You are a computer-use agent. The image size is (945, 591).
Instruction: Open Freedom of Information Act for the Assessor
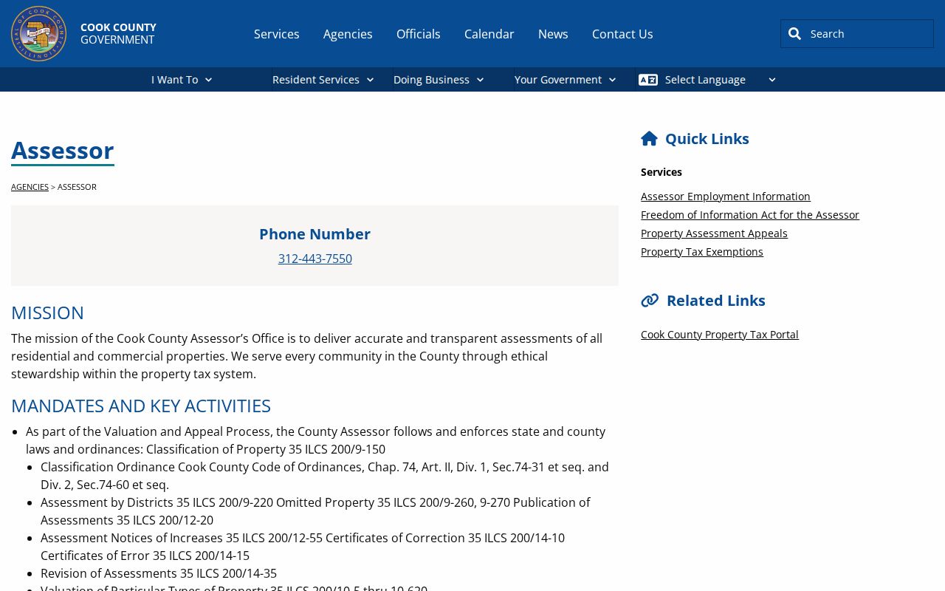coord(750,215)
